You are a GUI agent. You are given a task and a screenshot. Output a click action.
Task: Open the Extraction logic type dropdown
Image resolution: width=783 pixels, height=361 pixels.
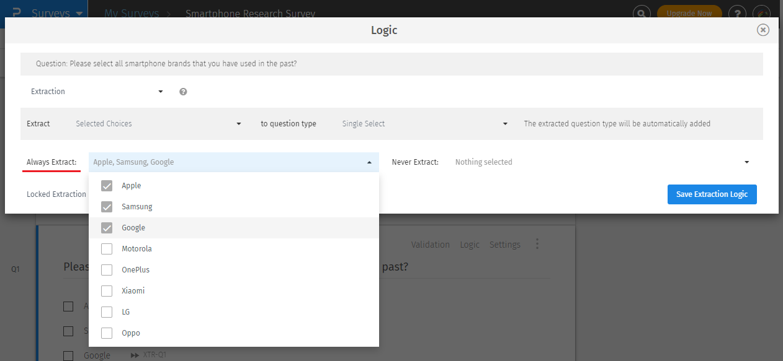(97, 92)
